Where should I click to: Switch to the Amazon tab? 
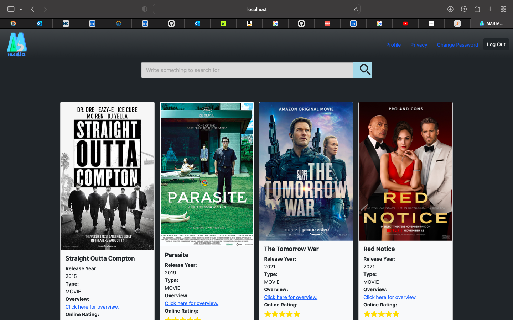249,23
